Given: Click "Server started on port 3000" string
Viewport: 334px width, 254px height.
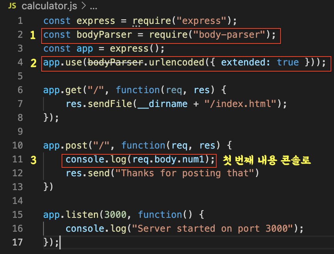Looking at the screenshot, I should (212, 229).
